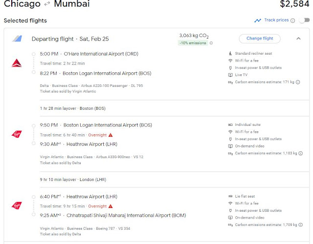Click the Virgin Atlantic logo for VS 12
The height and width of the screenshot is (244, 313).
17,134
